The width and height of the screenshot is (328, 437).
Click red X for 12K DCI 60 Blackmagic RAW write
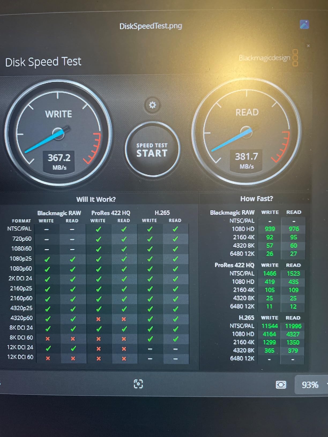pyautogui.click(x=48, y=358)
